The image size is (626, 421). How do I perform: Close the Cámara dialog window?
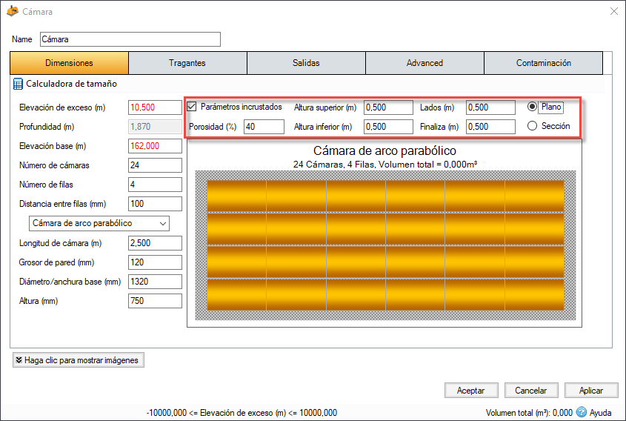tap(614, 11)
